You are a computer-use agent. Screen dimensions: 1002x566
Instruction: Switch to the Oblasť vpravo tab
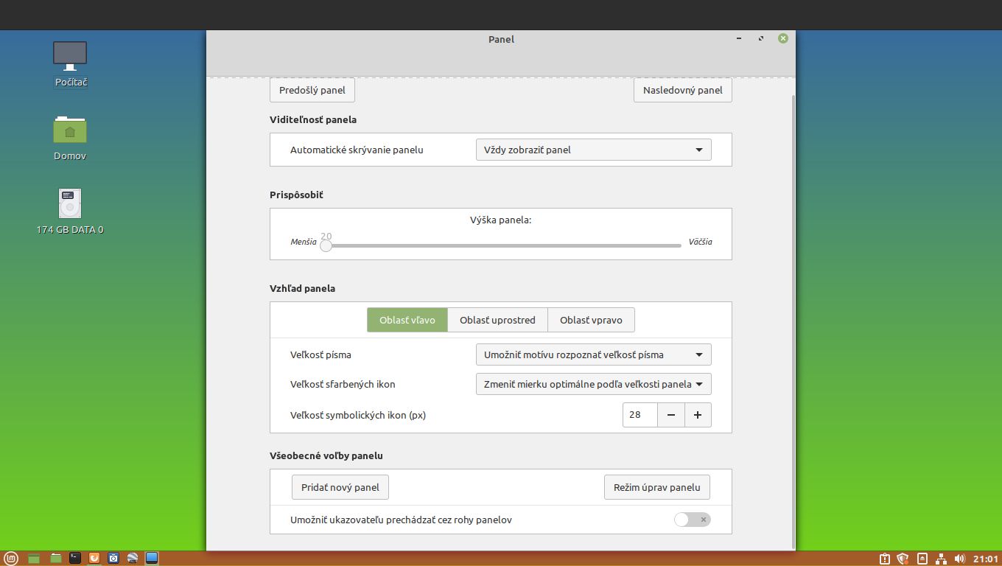[x=591, y=320]
